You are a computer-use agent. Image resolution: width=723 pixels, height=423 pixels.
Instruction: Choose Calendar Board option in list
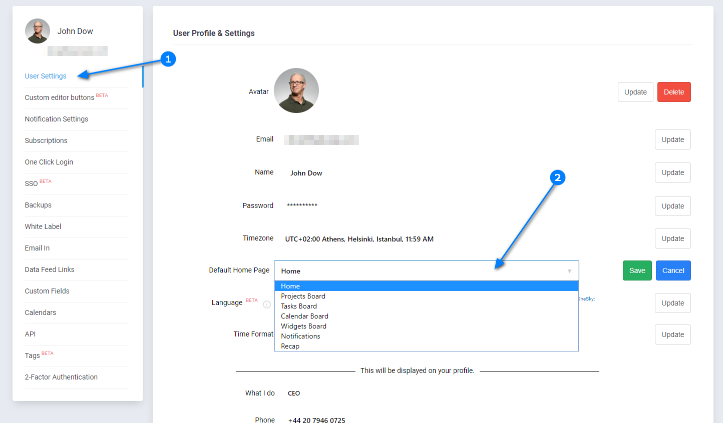tap(304, 316)
